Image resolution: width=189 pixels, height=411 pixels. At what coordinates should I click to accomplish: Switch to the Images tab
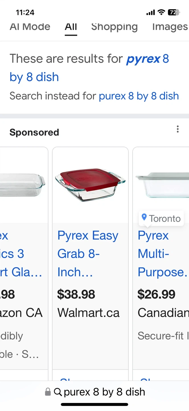coord(170,27)
